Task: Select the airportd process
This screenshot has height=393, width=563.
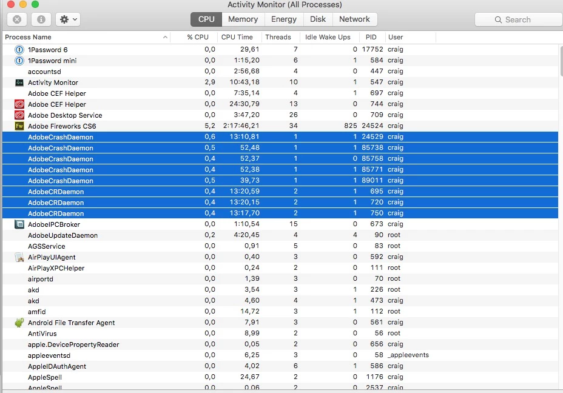Action: point(280,279)
